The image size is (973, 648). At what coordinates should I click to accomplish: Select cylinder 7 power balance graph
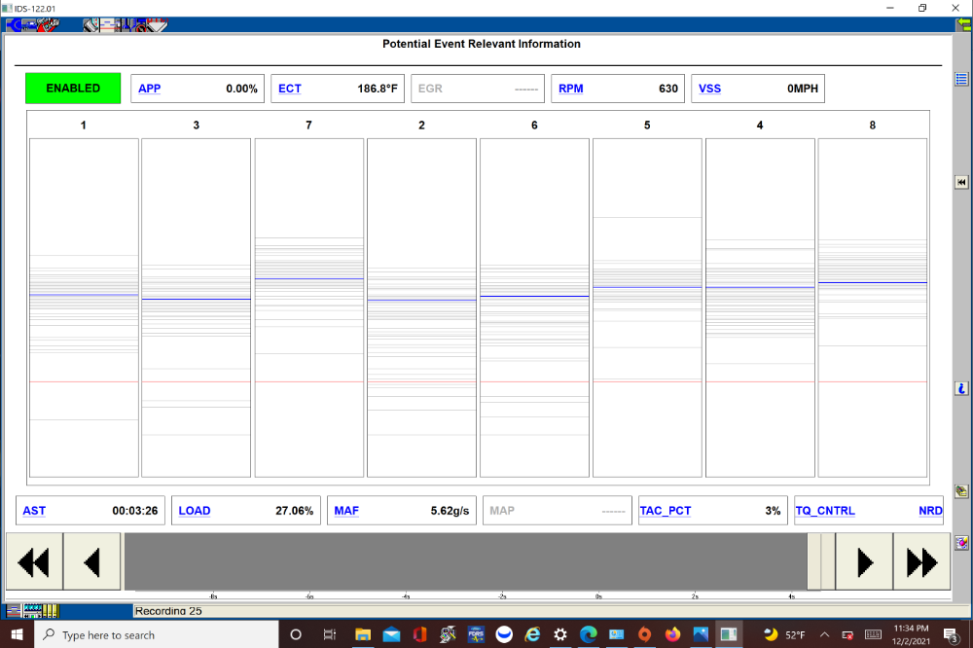308,307
